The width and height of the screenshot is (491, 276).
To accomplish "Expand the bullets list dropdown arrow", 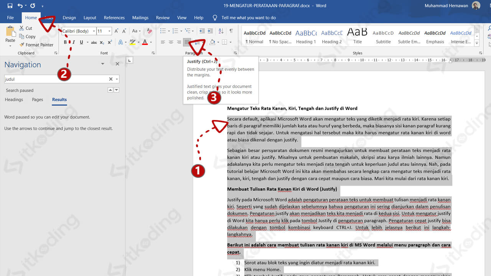I will point(168,31).
